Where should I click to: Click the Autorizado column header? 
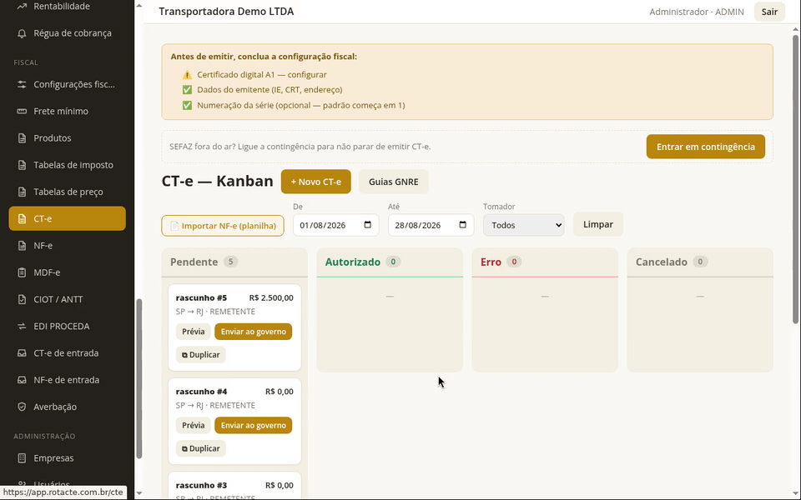(390, 262)
